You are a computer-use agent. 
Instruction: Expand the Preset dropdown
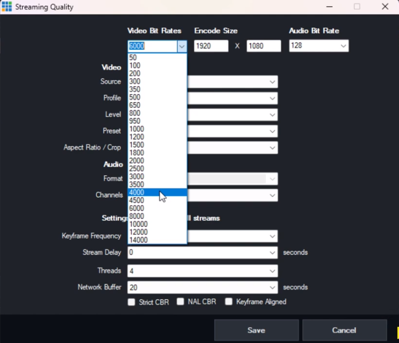click(x=272, y=132)
